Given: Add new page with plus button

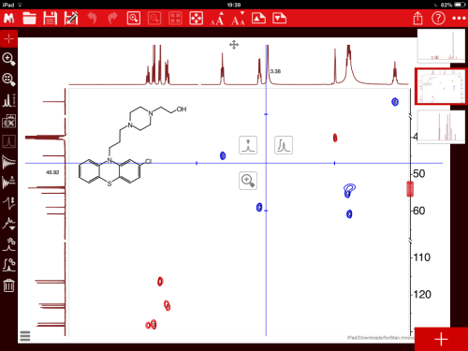Looking at the screenshot, I should pos(441,339).
